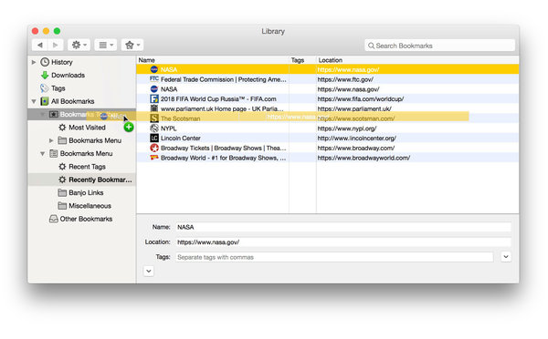Image resolution: width=548 pixels, height=339 pixels.
Task: Click the http://www.lincolncenter.org/ location cell
Action: tap(356, 139)
